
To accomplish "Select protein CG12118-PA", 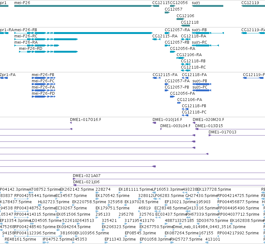I will tap(185, 78).
